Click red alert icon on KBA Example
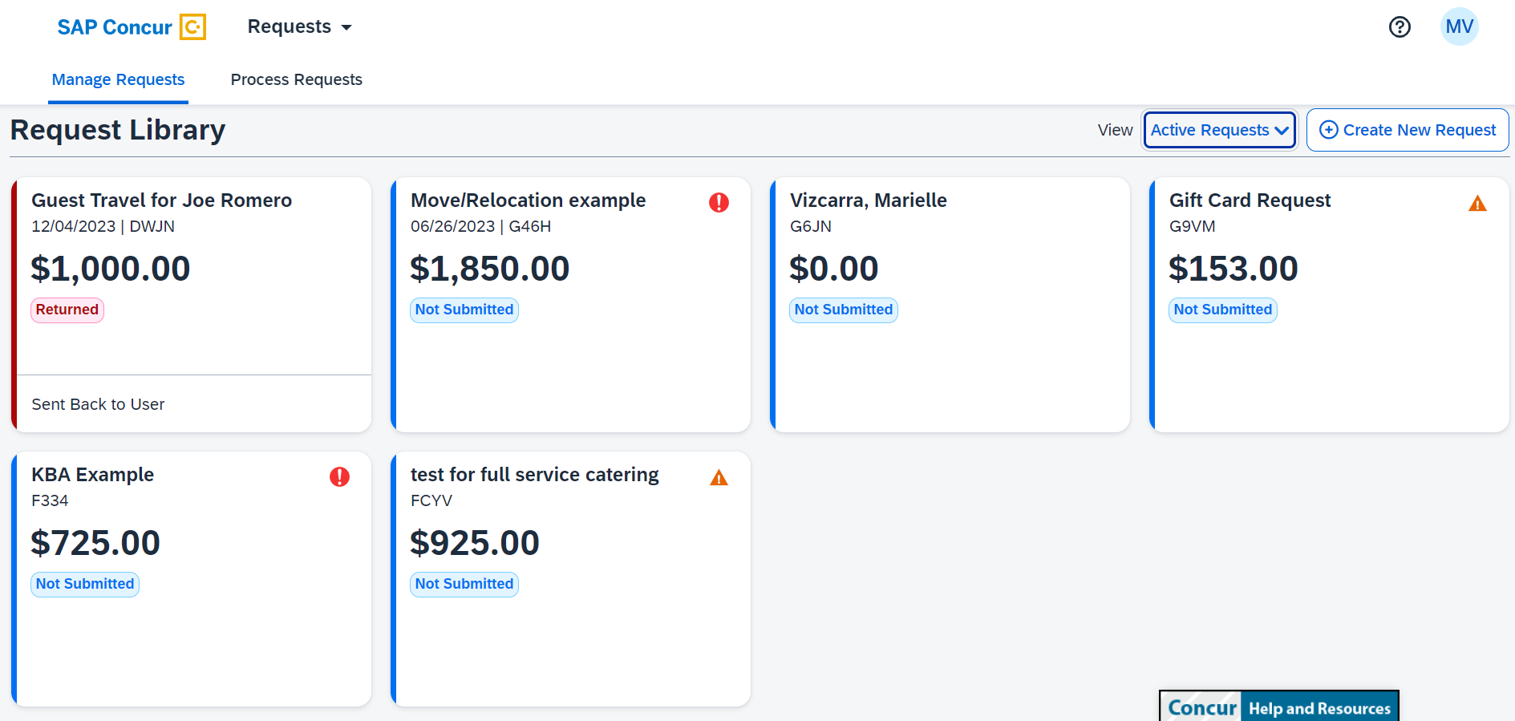Screen dimensions: 1515x721 tap(339, 477)
